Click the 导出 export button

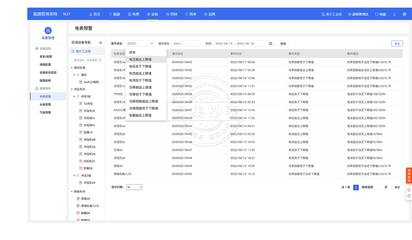tap(397, 44)
